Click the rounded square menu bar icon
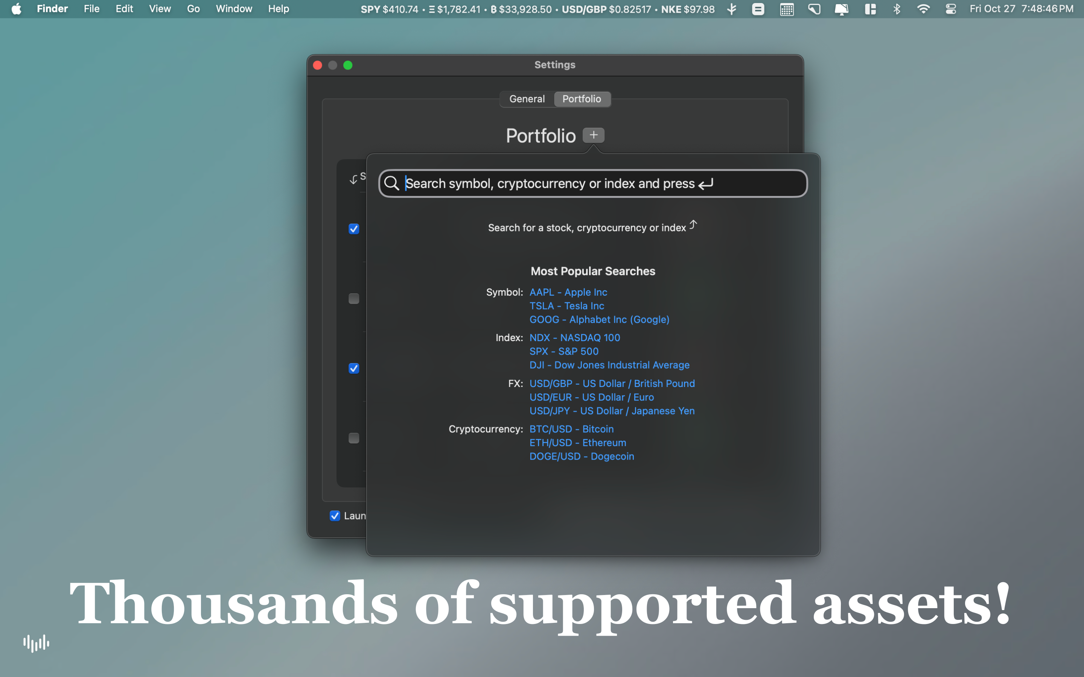This screenshot has width=1084, height=677. (x=758, y=9)
